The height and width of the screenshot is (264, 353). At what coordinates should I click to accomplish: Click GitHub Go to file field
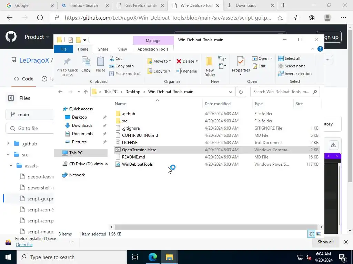click(30, 129)
